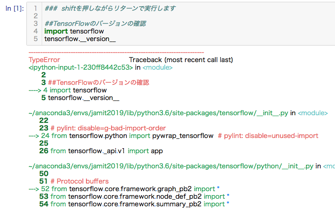Viewport: 335px width, 209px height.
Task: Click line number 5 in the cell gutter
Action: point(35,39)
